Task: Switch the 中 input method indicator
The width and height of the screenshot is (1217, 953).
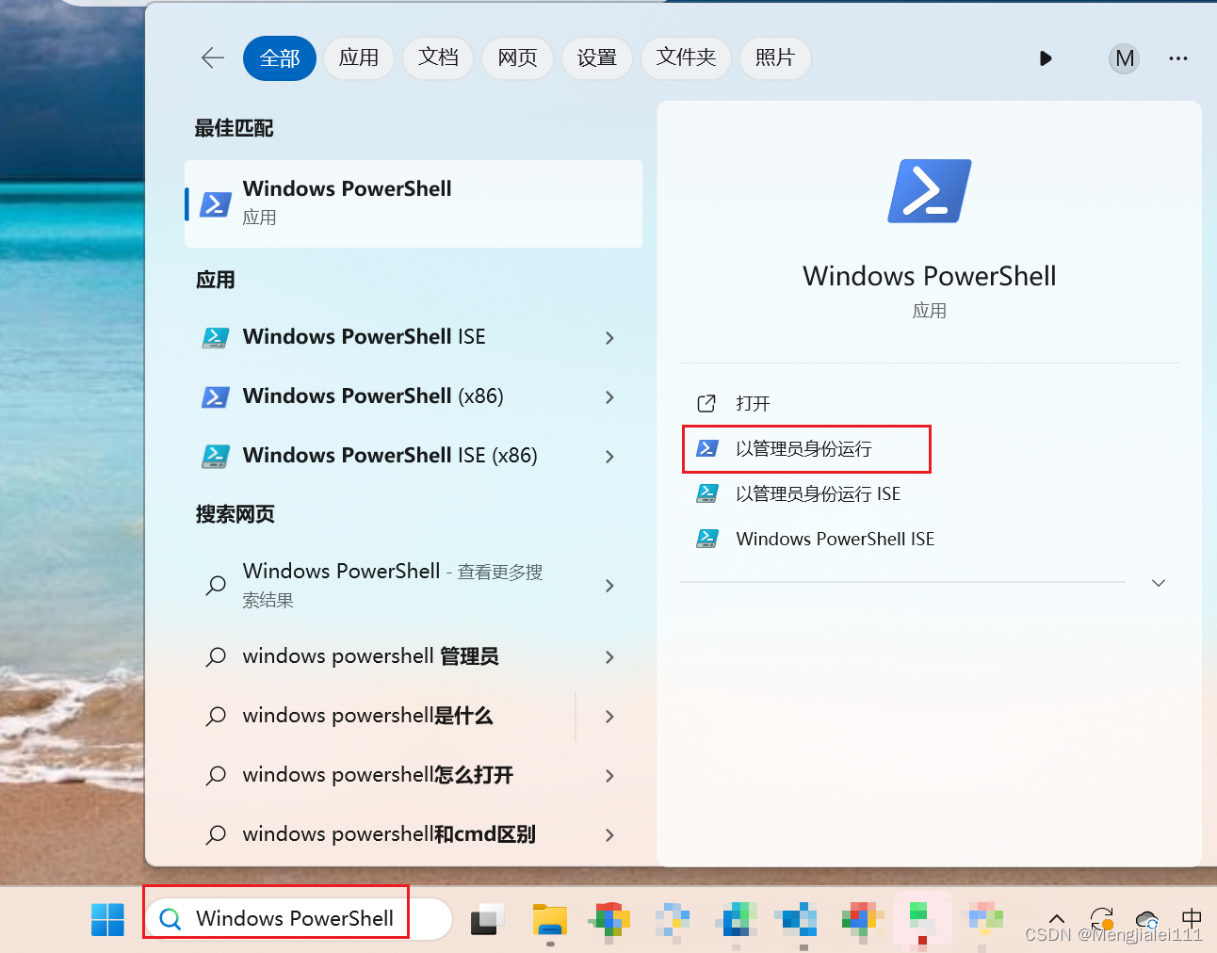Action: (x=1192, y=918)
